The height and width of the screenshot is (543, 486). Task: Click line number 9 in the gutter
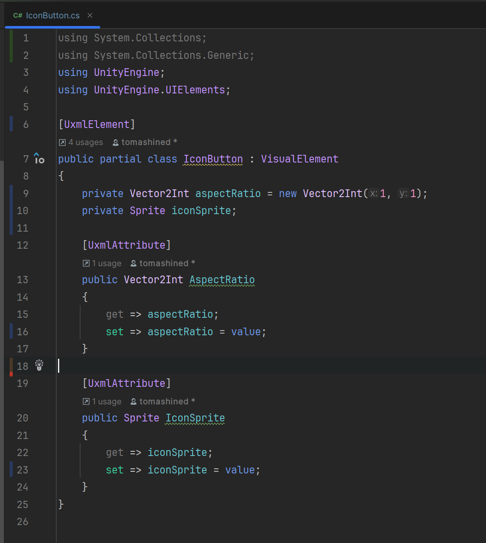25,193
